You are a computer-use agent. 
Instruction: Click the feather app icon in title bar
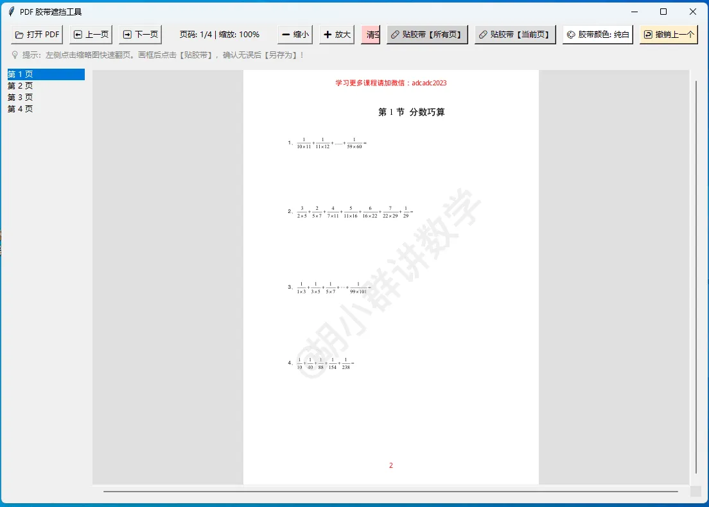tap(12, 12)
